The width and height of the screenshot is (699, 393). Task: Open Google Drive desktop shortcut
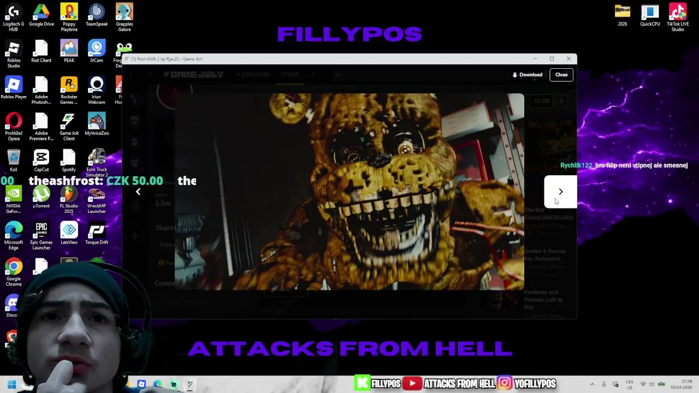tap(42, 15)
